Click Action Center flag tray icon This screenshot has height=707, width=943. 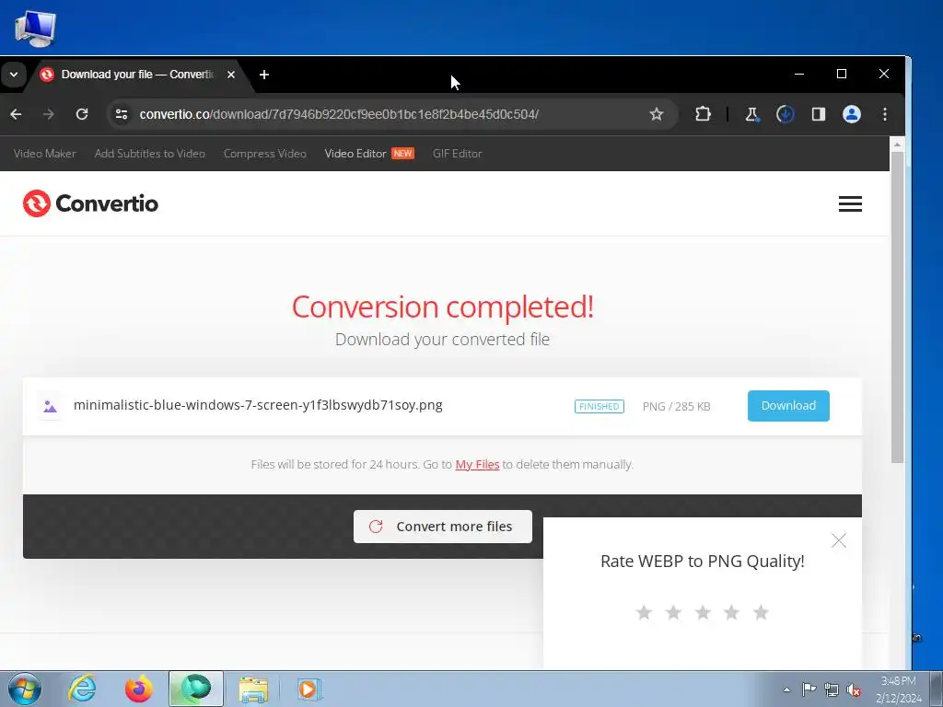click(809, 690)
